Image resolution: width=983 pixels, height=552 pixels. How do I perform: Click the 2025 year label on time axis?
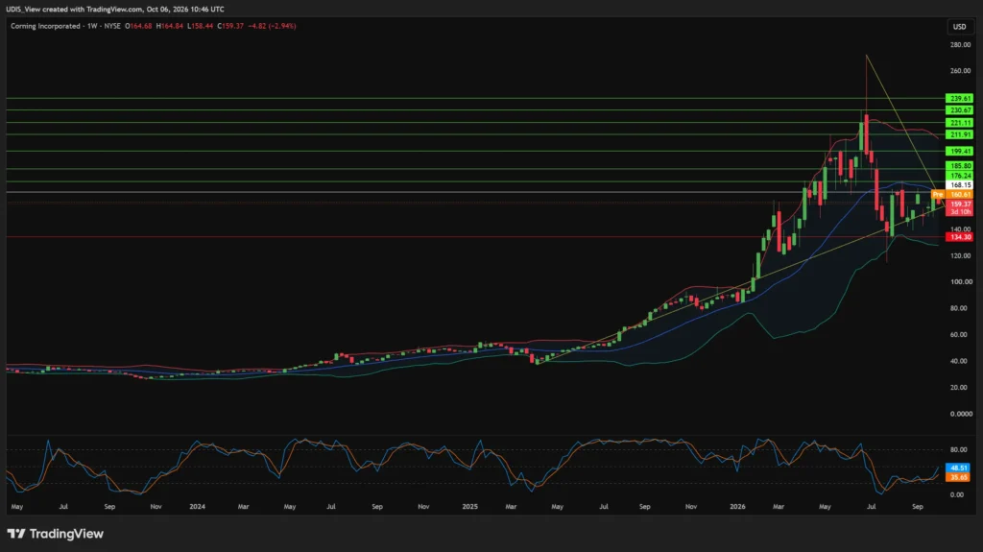pyautogui.click(x=470, y=507)
